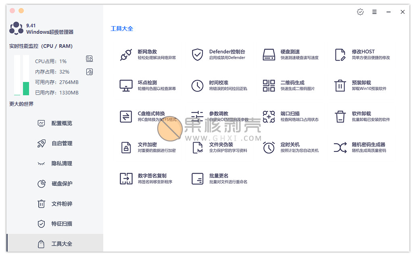Click the memory cleanup icon beside 内存占用
Image resolution: width=417 pixels, height=256 pixels.
(90, 72)
